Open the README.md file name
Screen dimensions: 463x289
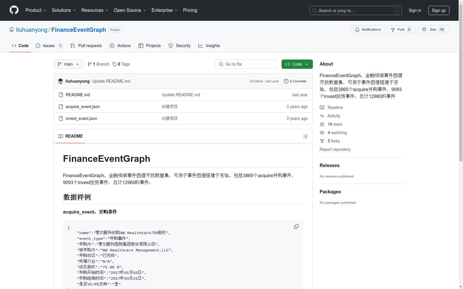[78, 95]
